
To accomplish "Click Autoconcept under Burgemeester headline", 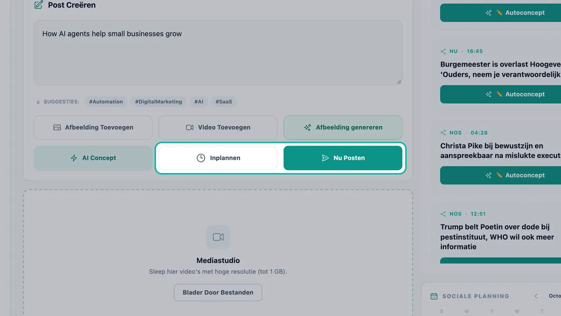I will click(501, 94).
